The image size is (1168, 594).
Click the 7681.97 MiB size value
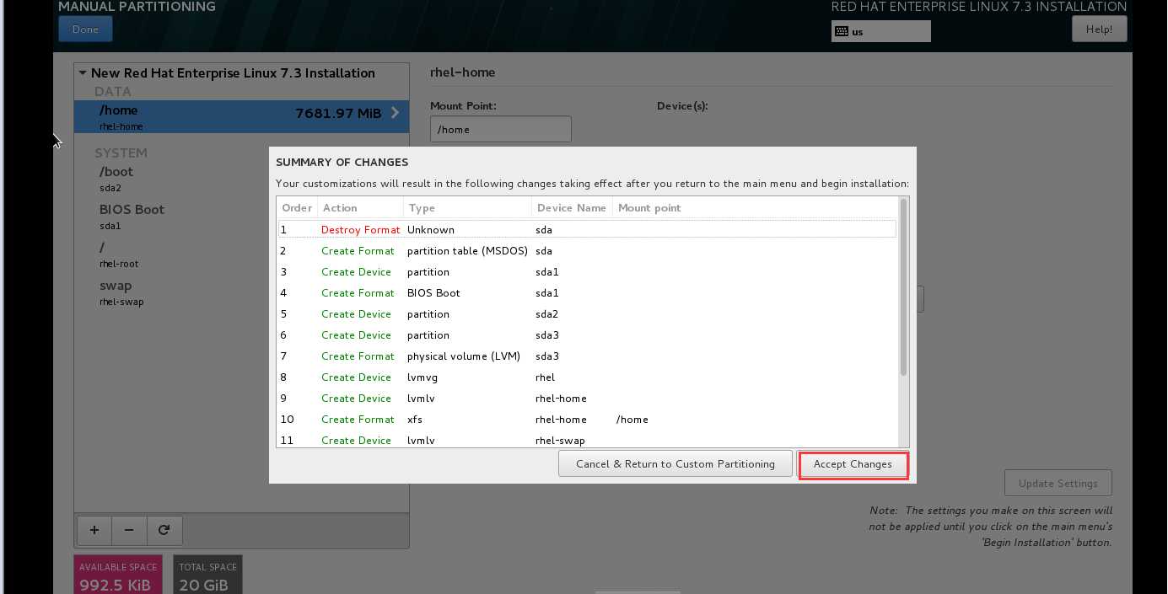[338, 114]
